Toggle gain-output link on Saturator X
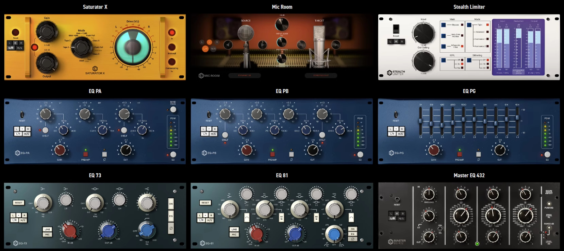564x251 pixels. click(x=34, y=47)
